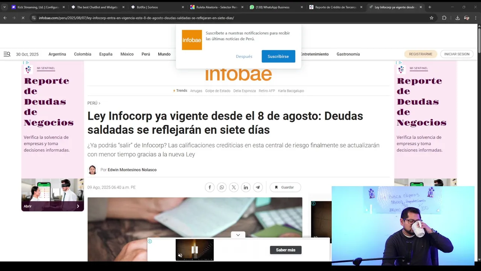Screen dimensions: 481x271
Task: Open browser downloads icon
Action: [457, 18]
